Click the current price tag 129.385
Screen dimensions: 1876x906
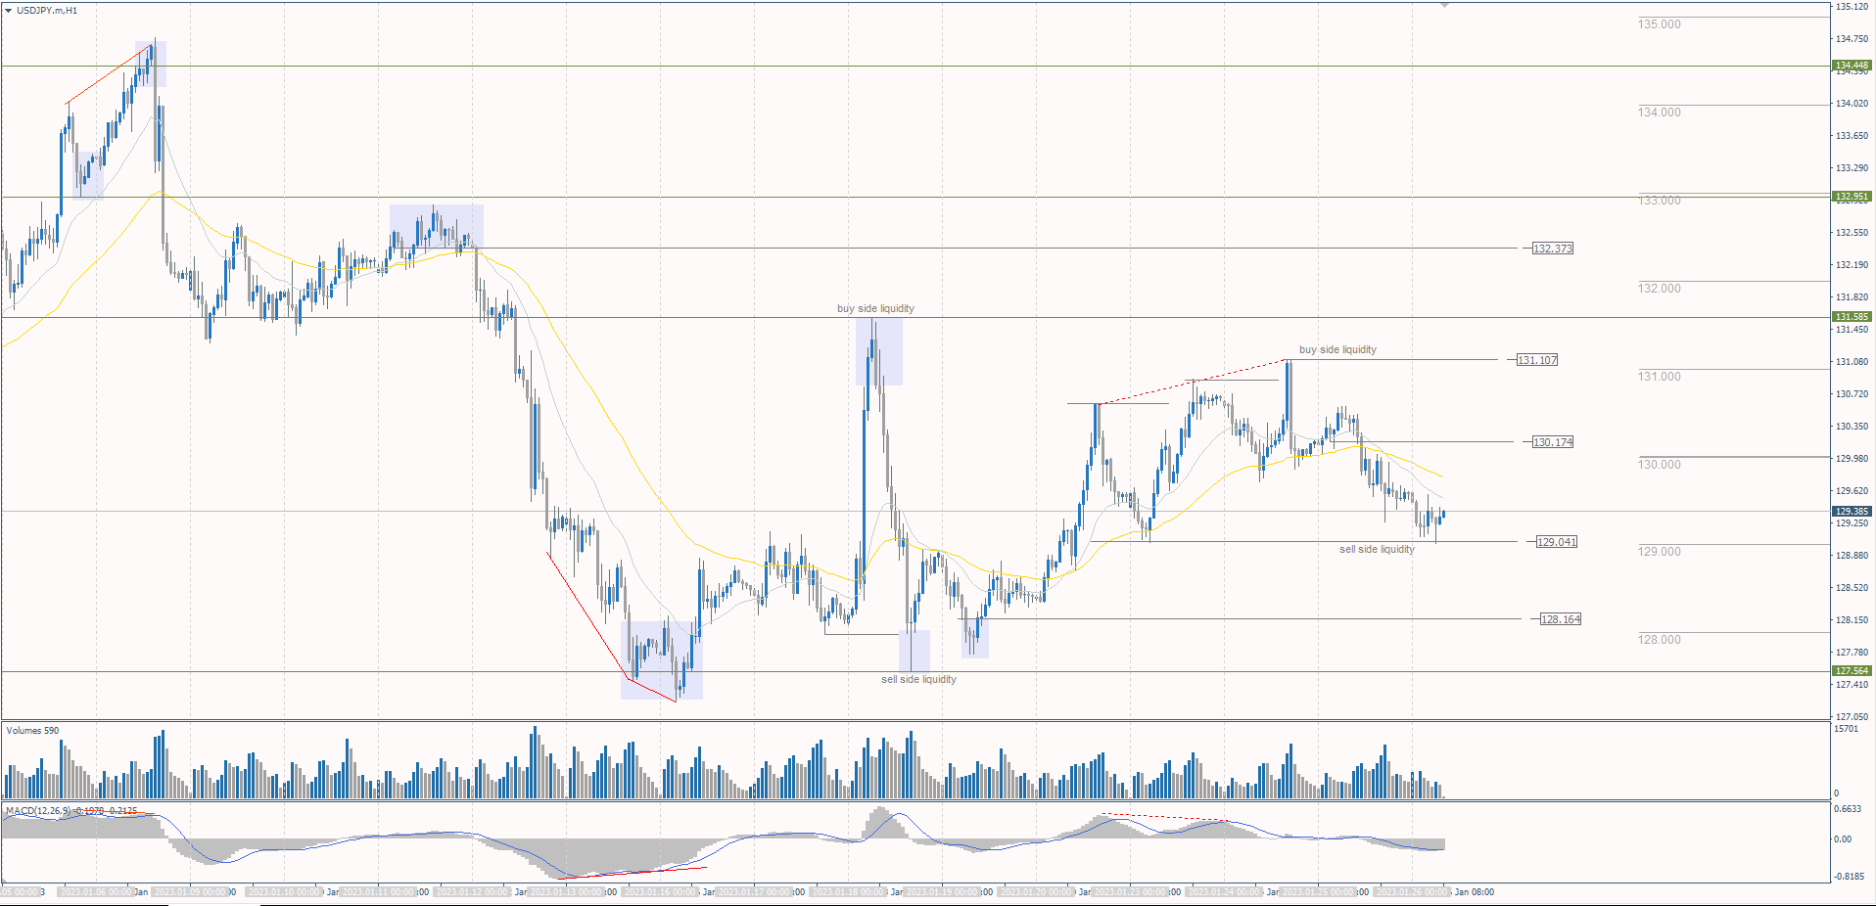coord(1852,512)
